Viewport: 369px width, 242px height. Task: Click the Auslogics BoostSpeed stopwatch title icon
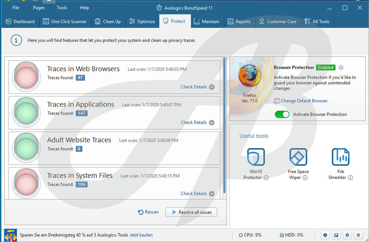(159, 8)
